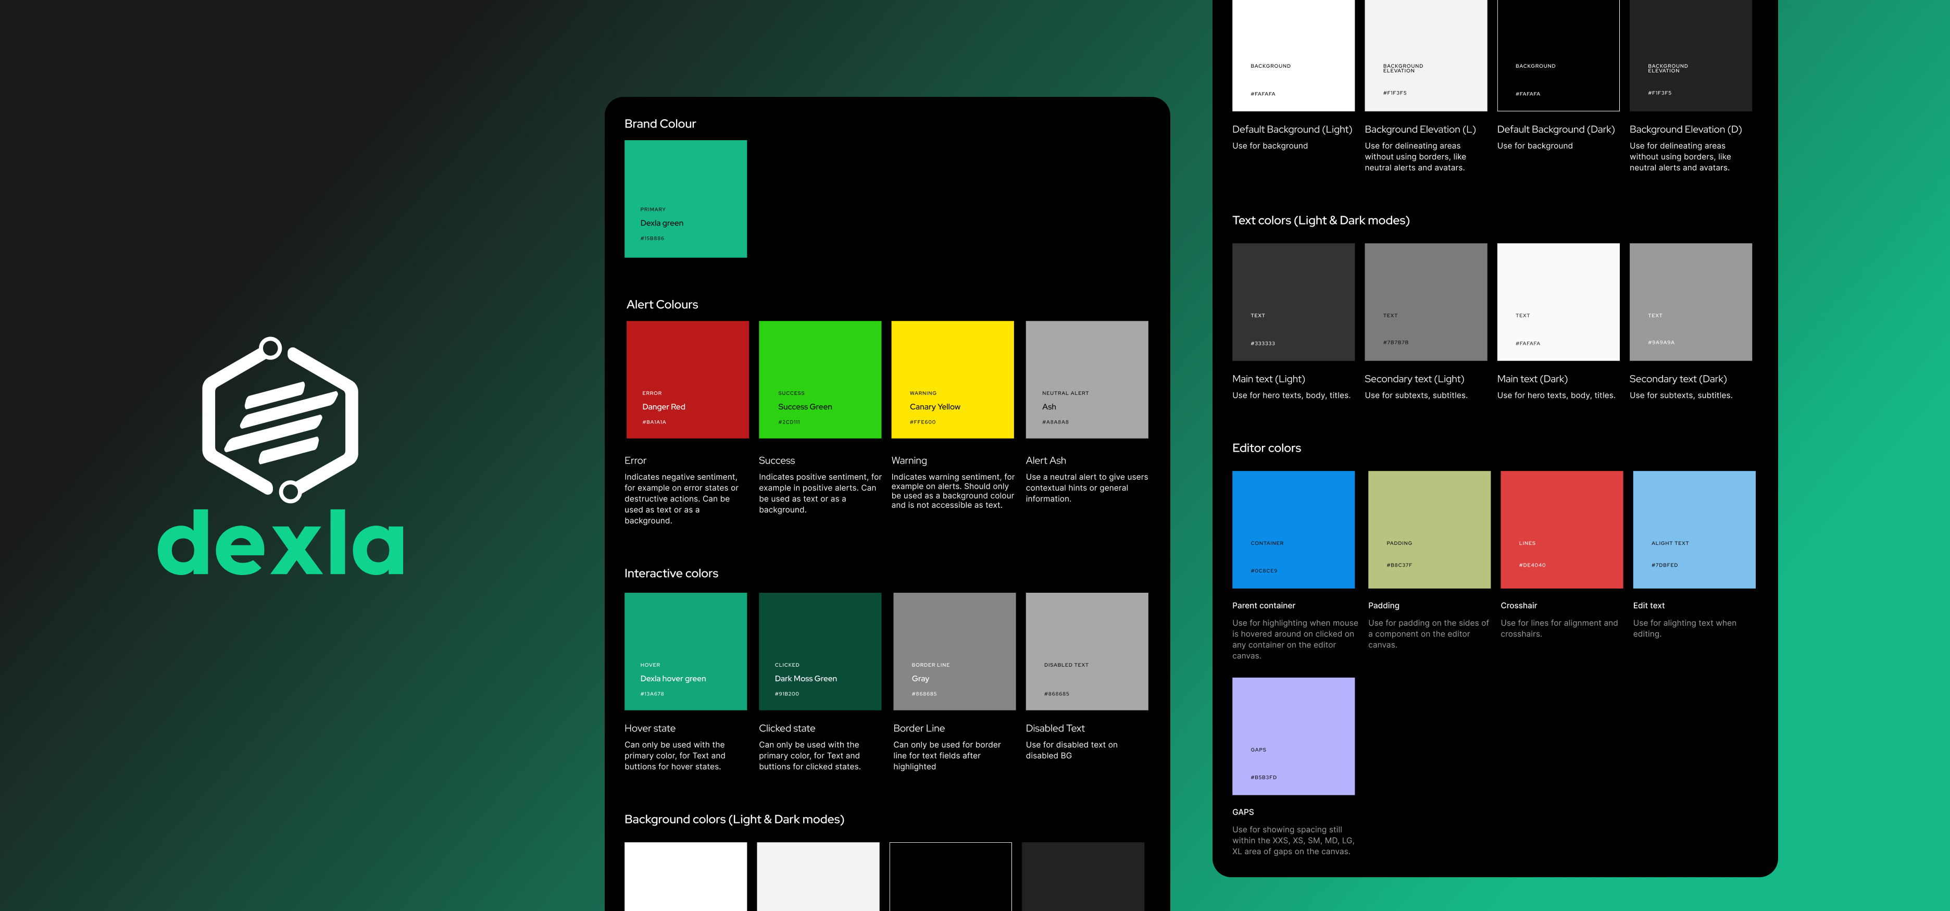Viewport: 1950px width, 911px height.
Task: Select the blue Container editor swatch
Action: click(x=1293, y=529)
